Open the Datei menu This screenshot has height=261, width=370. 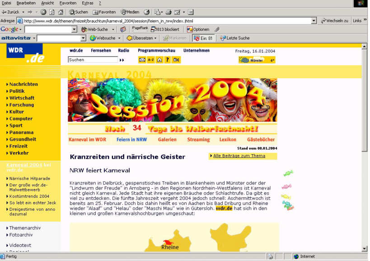(6, 3)
